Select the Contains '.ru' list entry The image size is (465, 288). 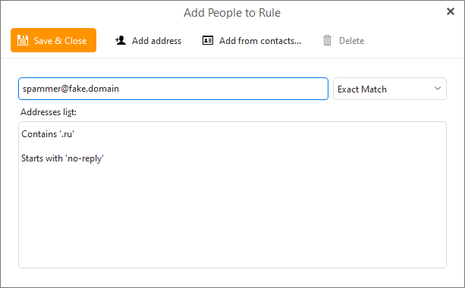tap(48, 134)
